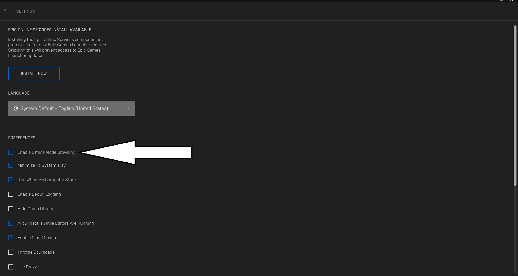
Task: Click the Minimize To System Tray checkbox icon
Action: 11,165
